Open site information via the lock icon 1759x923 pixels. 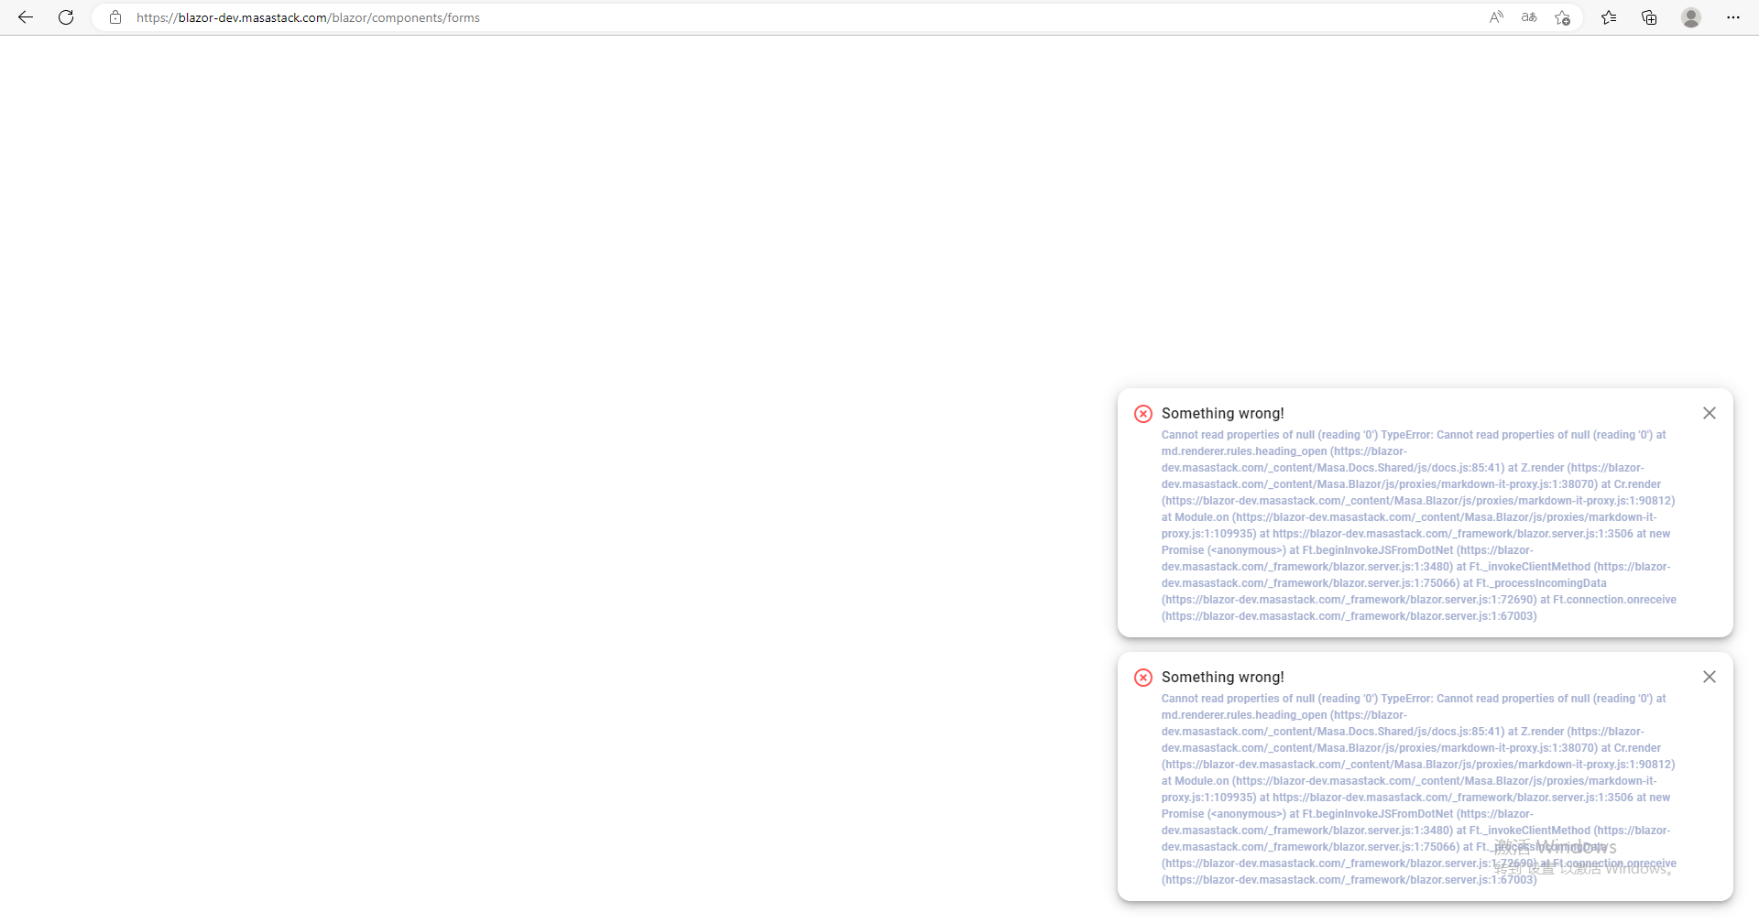[115, 17]
